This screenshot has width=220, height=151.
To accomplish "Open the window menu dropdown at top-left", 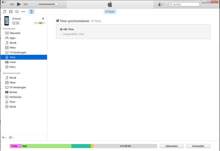I will pyautogui.click(x=4, y=2).
